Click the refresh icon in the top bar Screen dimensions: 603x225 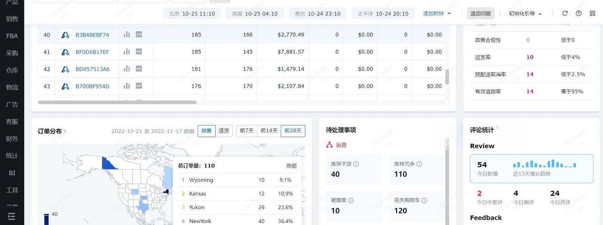565,13
